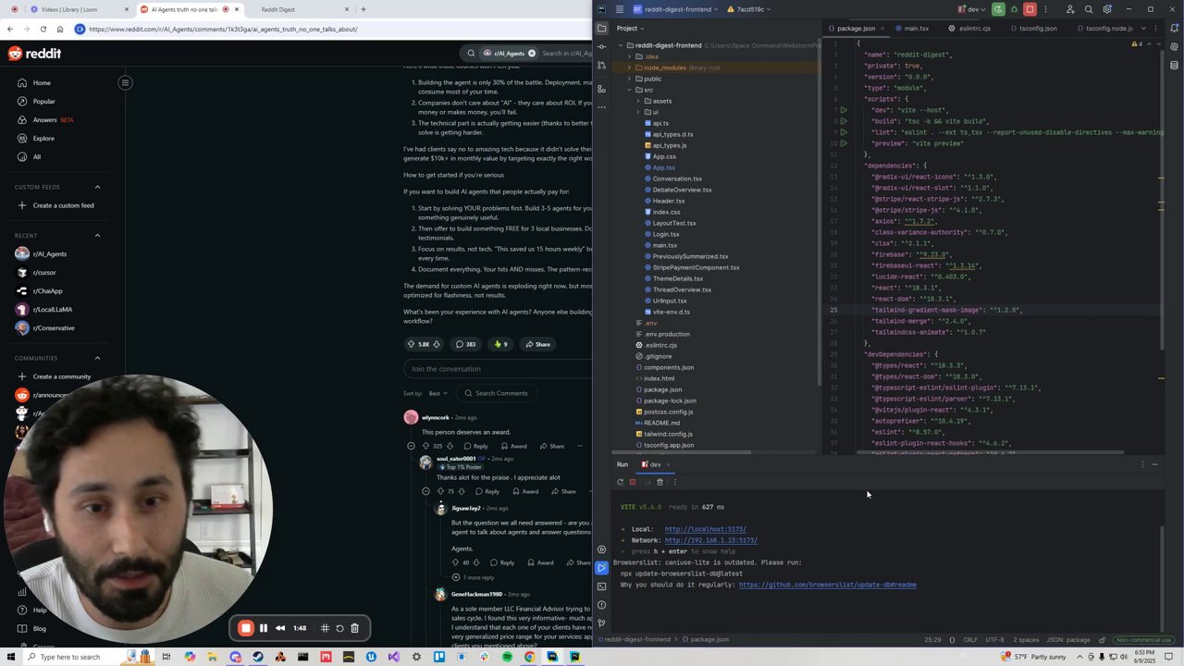Open the 7acd519c git branch dropdown
Image resolution: width=1184 pixels, height=666 pixels.
click(749, 9)
